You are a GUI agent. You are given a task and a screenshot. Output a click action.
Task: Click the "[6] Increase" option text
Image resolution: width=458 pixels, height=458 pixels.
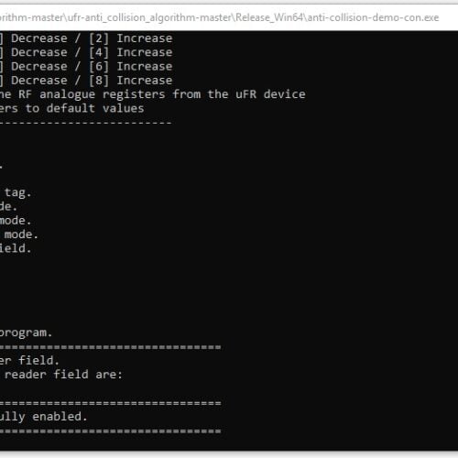click(131, 67)
